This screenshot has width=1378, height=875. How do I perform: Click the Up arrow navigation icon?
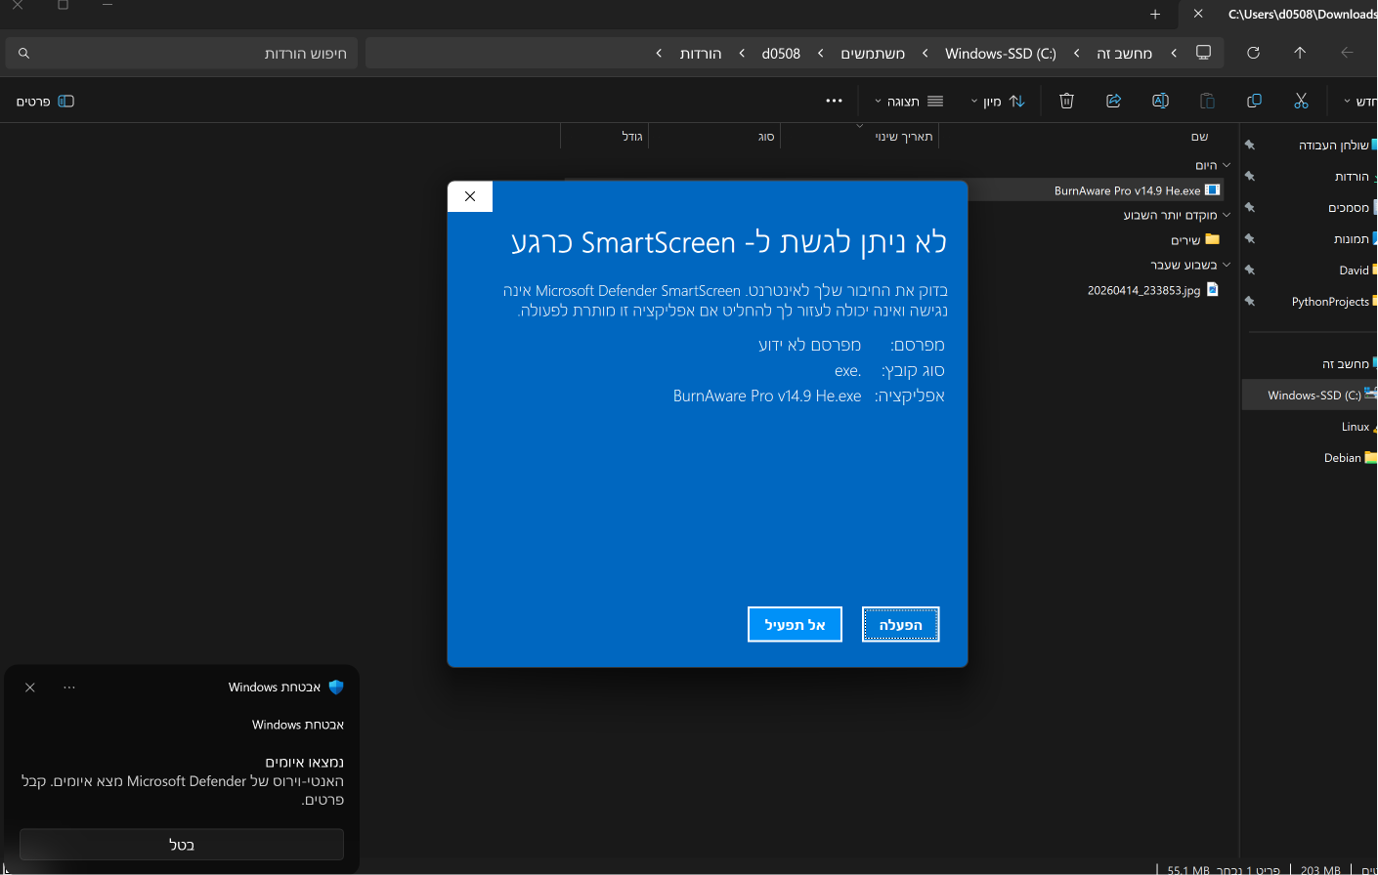point(1300,53)
